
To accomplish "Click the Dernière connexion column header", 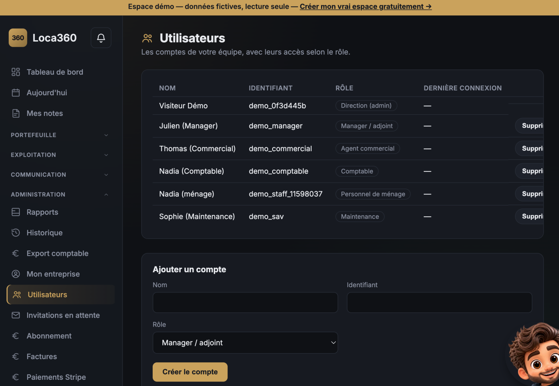I will (463, 88).
